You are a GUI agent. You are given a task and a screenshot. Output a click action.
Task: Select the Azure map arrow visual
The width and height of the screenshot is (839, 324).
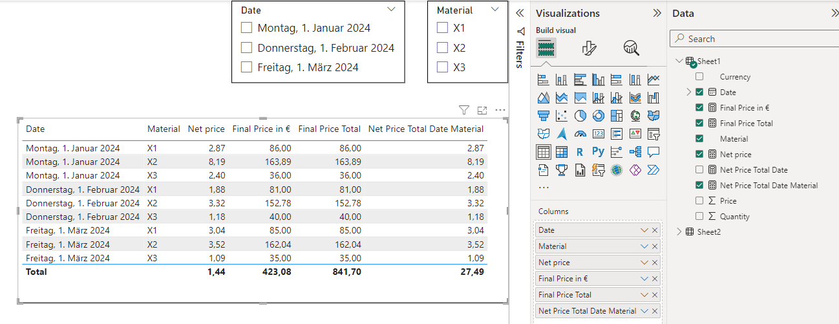click(562, 134)
